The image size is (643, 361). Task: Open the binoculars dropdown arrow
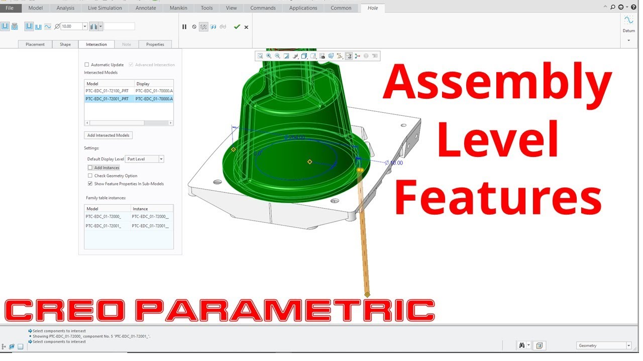click(x=528, y=345)
